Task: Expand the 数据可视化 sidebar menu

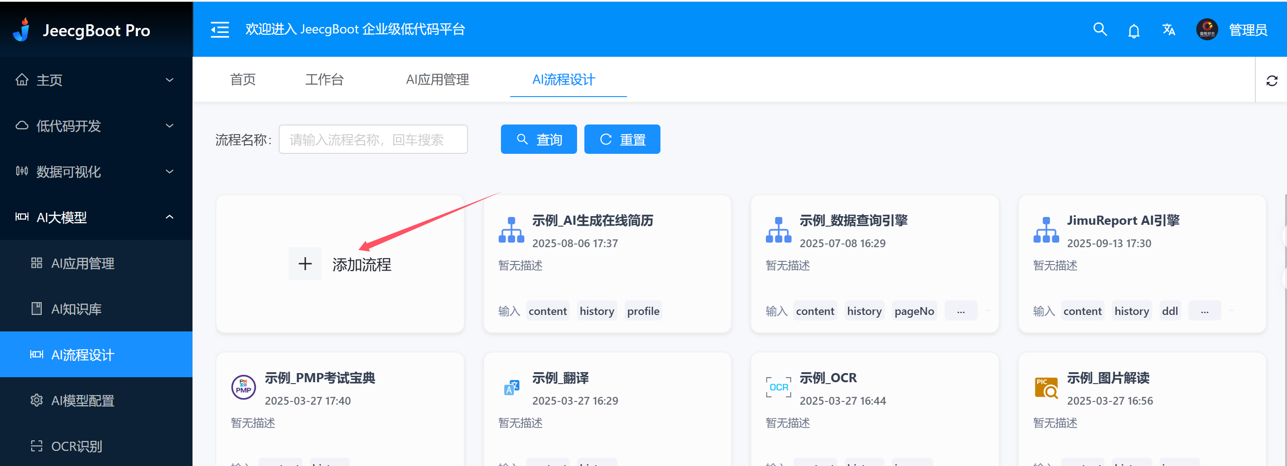Action: 96,172
